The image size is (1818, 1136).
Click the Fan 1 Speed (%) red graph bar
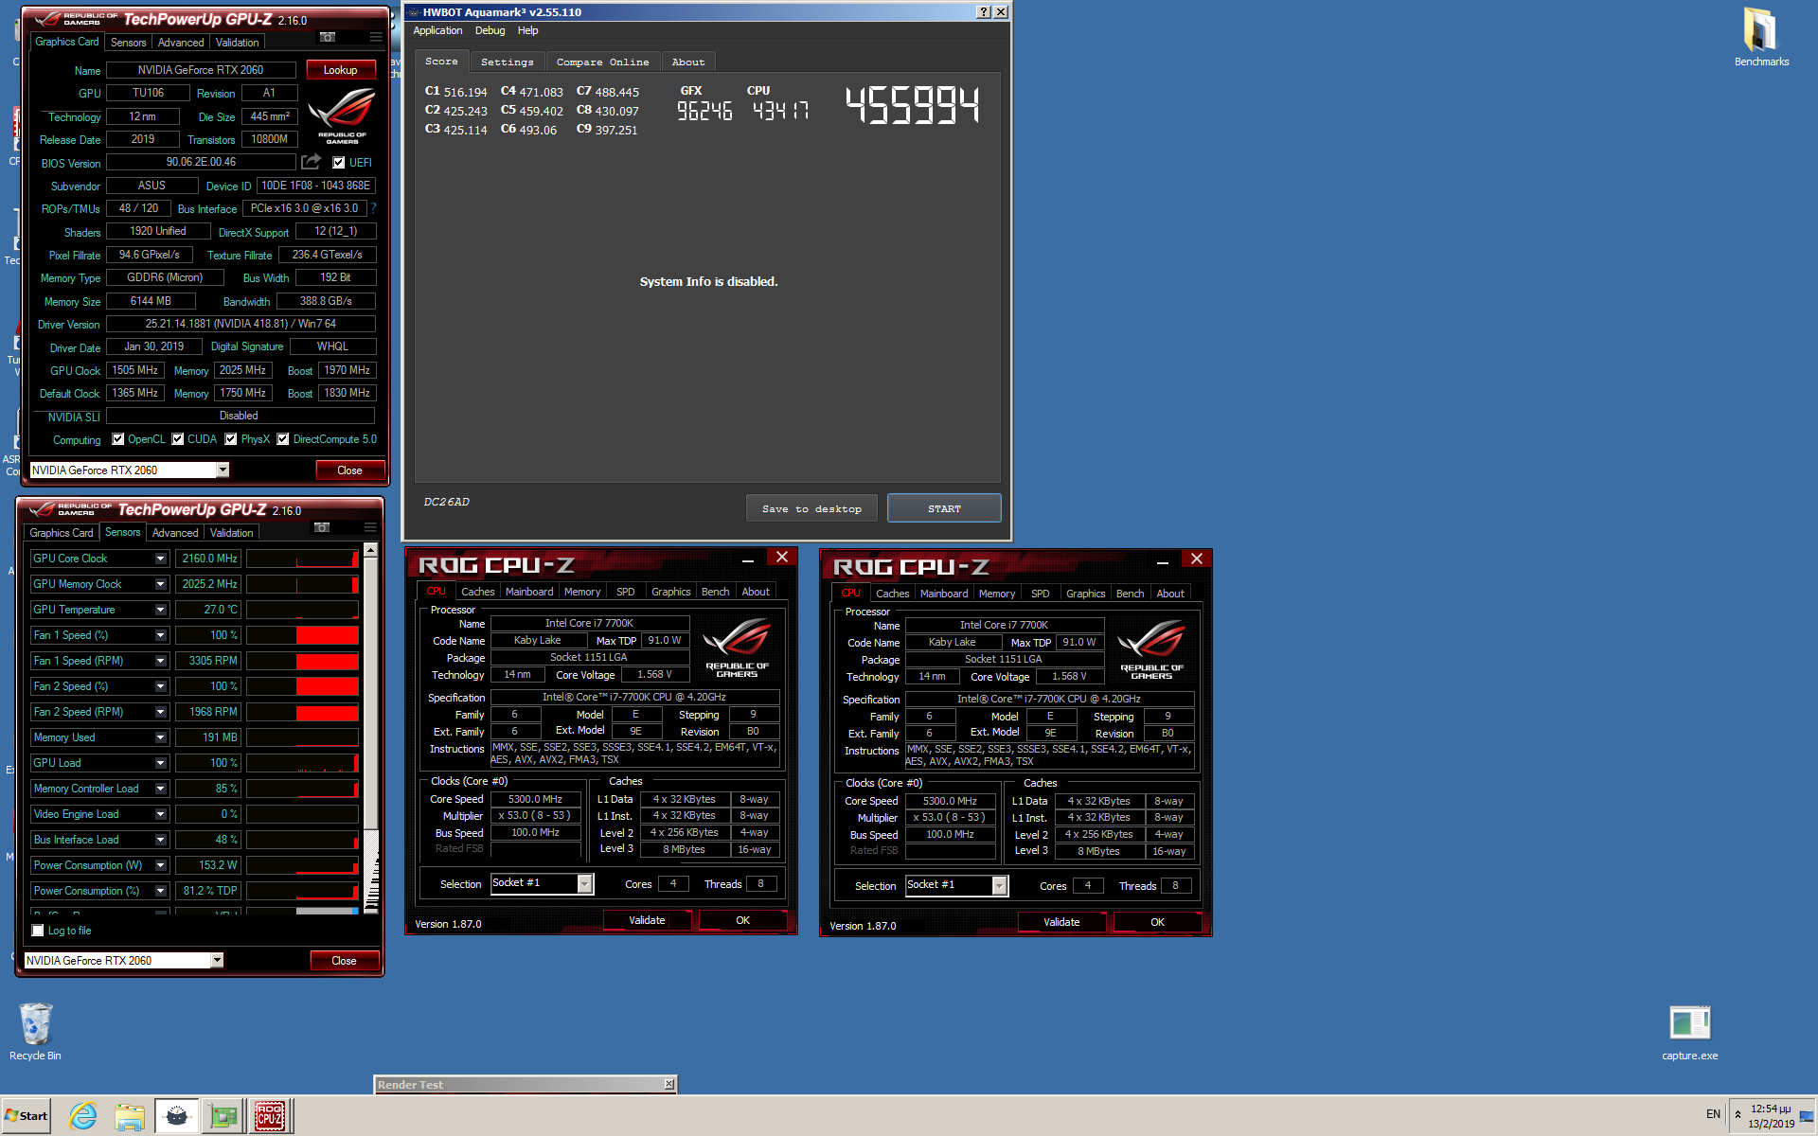[328, 635]
